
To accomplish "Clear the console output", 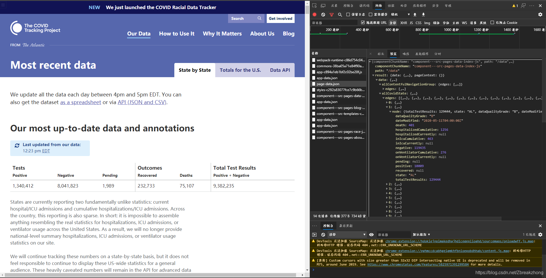I will pos(323,235).
